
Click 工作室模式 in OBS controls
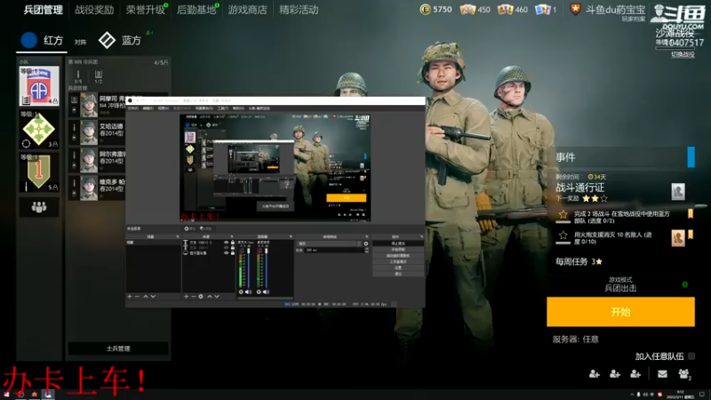pyautogui.click(x=398, y=261)
